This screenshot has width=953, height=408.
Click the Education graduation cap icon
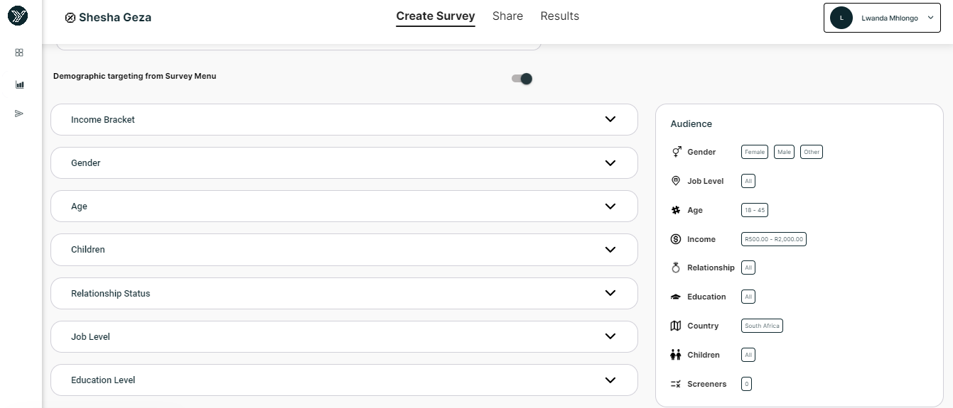tap(676, 297)
